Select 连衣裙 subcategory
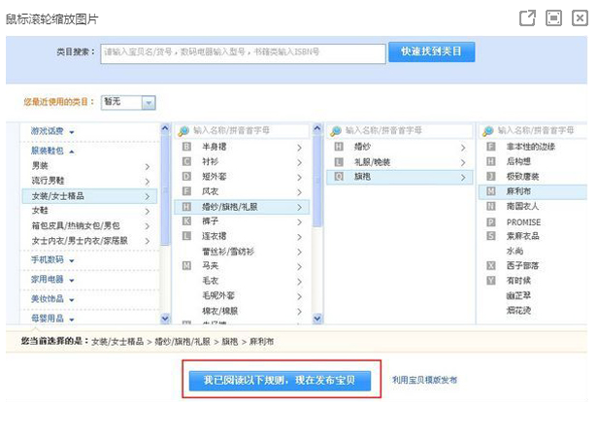Screen dimensions: 598x440 [242, 236]
